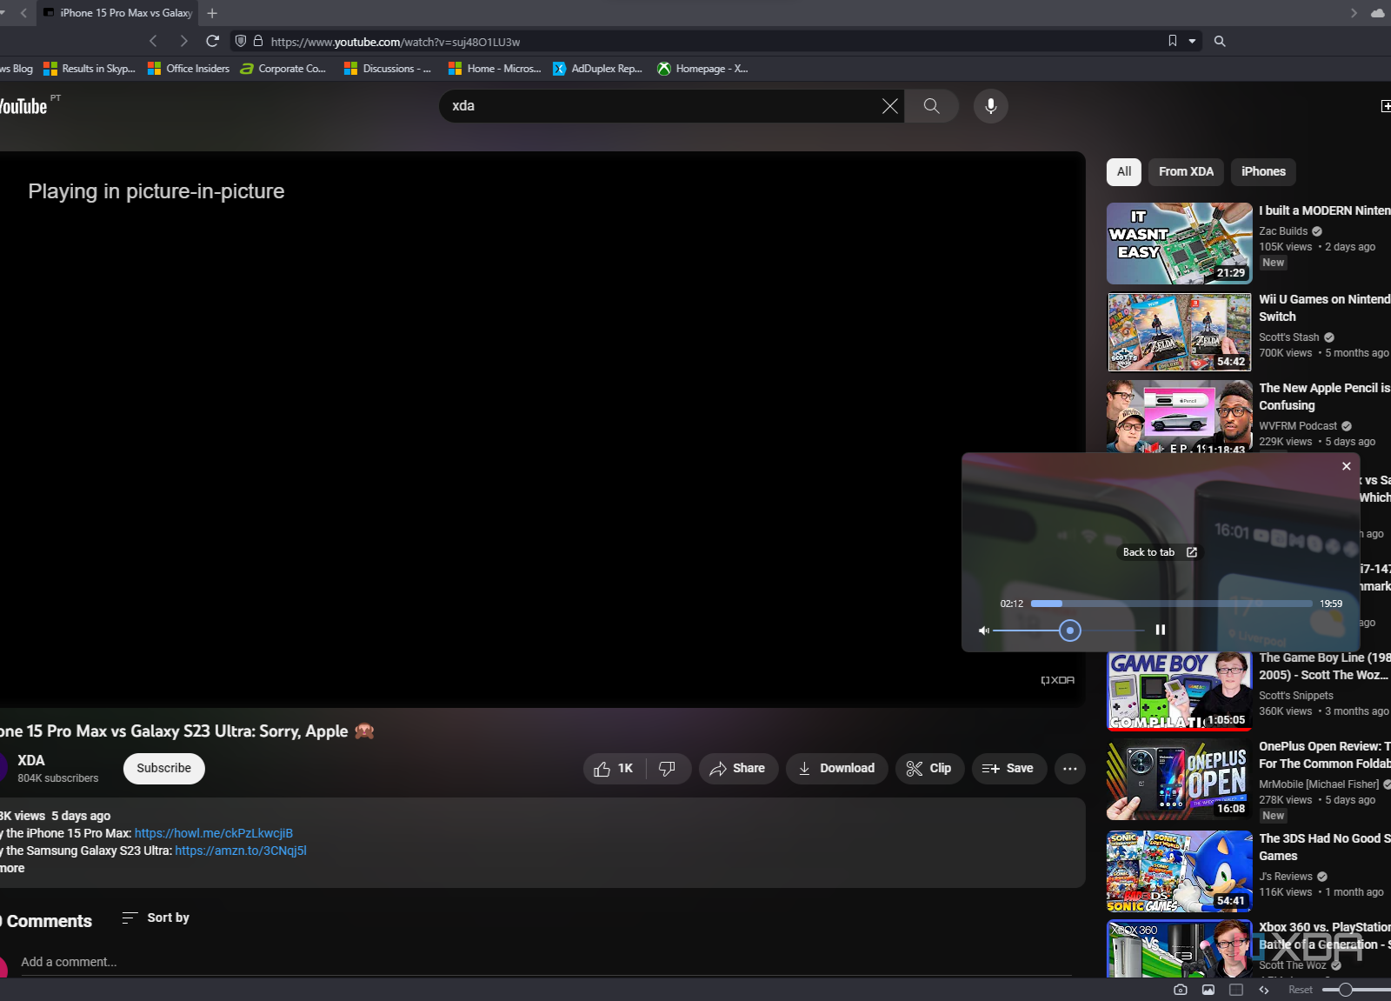Seek on the picture-in-picture progress bar
This screenshot has width=1391, height=1001.
(1171, 604)
